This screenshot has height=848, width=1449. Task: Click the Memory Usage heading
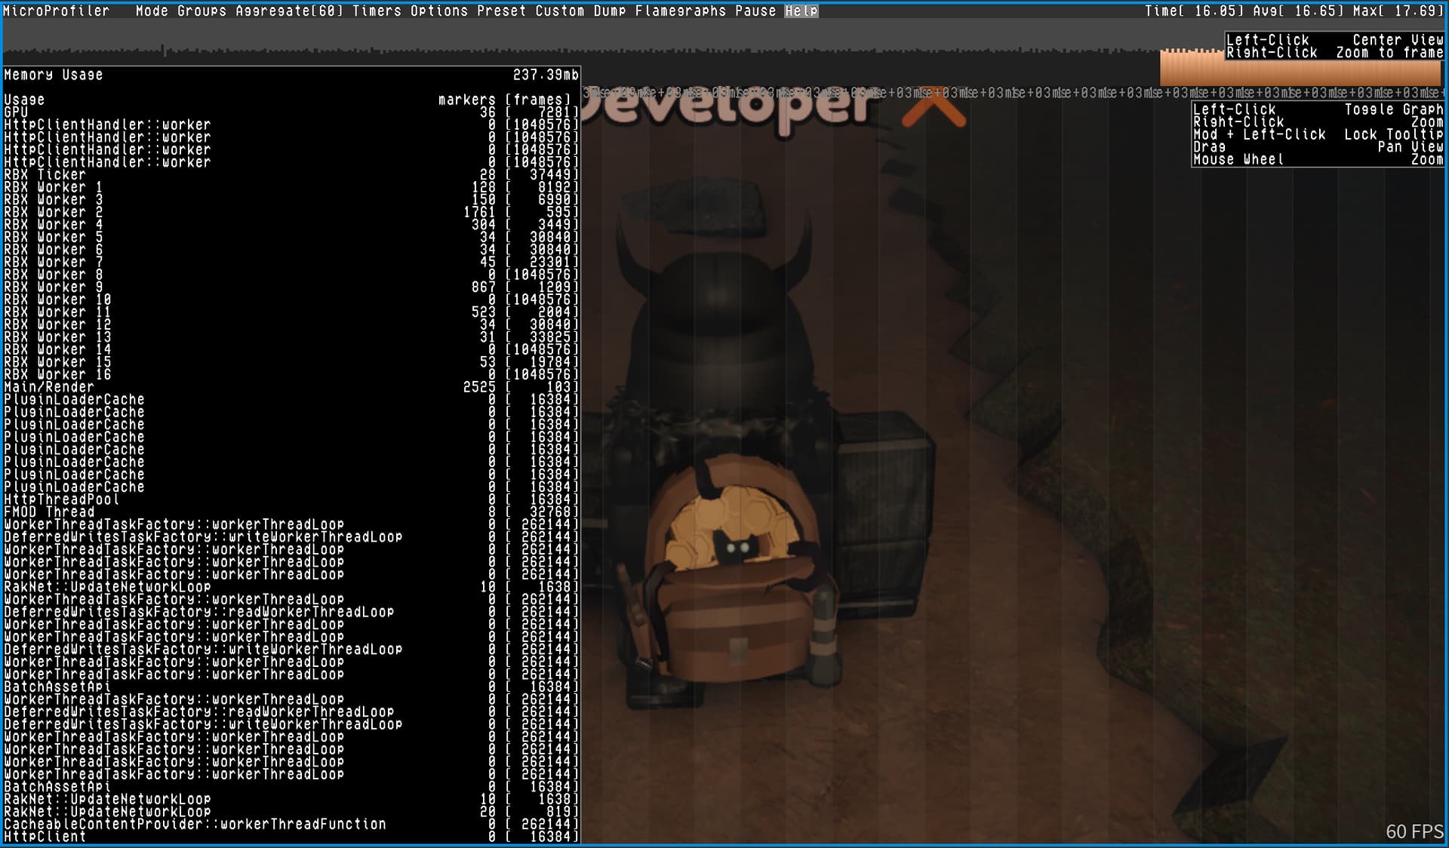[53, 75]
